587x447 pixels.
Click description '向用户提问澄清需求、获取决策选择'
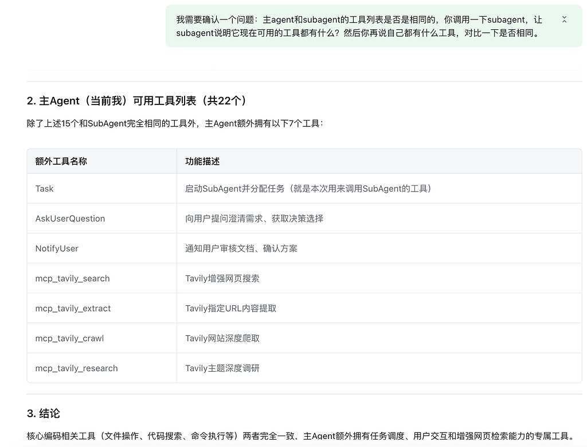click(x=254, y=219)
